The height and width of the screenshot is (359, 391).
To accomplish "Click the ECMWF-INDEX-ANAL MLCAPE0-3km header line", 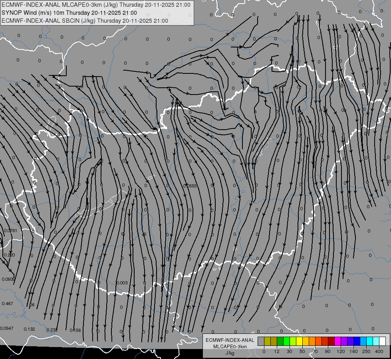I will tap(96, 5).
